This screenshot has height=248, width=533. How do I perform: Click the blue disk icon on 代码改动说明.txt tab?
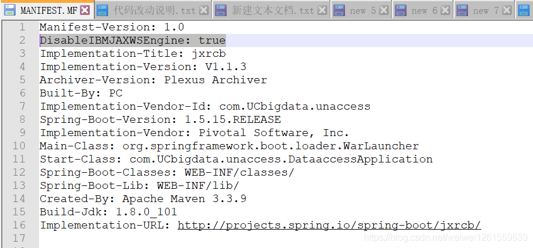tap(102, 10)
